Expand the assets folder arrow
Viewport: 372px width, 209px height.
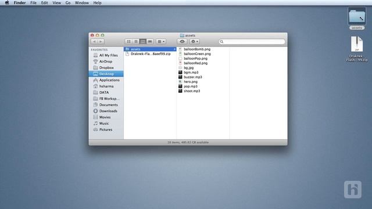[174, 49]
